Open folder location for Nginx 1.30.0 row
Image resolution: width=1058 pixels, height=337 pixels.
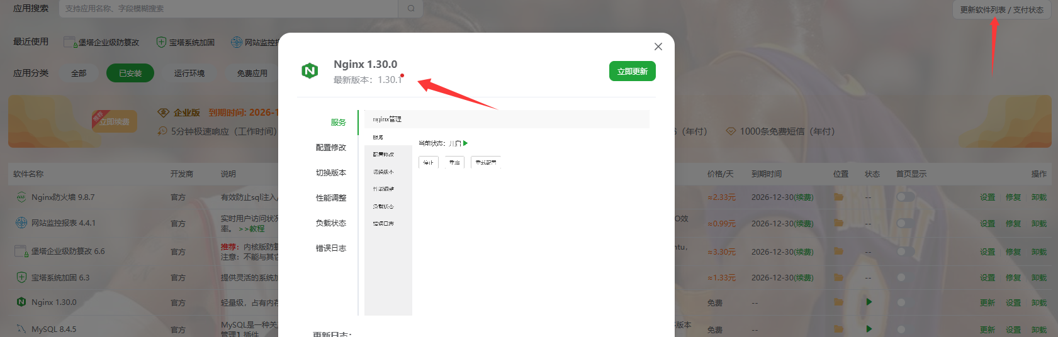(838, 302)
